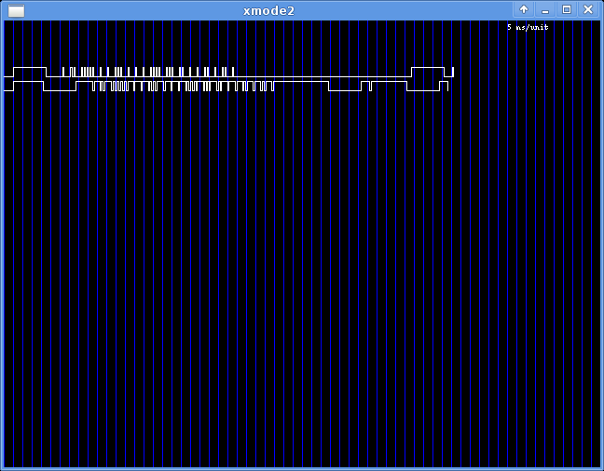This screenshot has width=604, height=471.
Task: Click the xmode2 window title text
Action: (x=268, y=10)
